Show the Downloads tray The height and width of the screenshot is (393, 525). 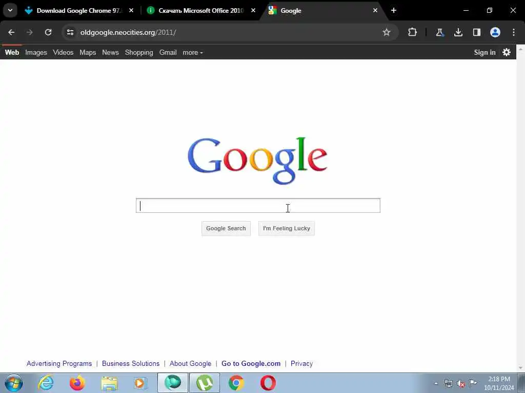(x=458, y=32)
